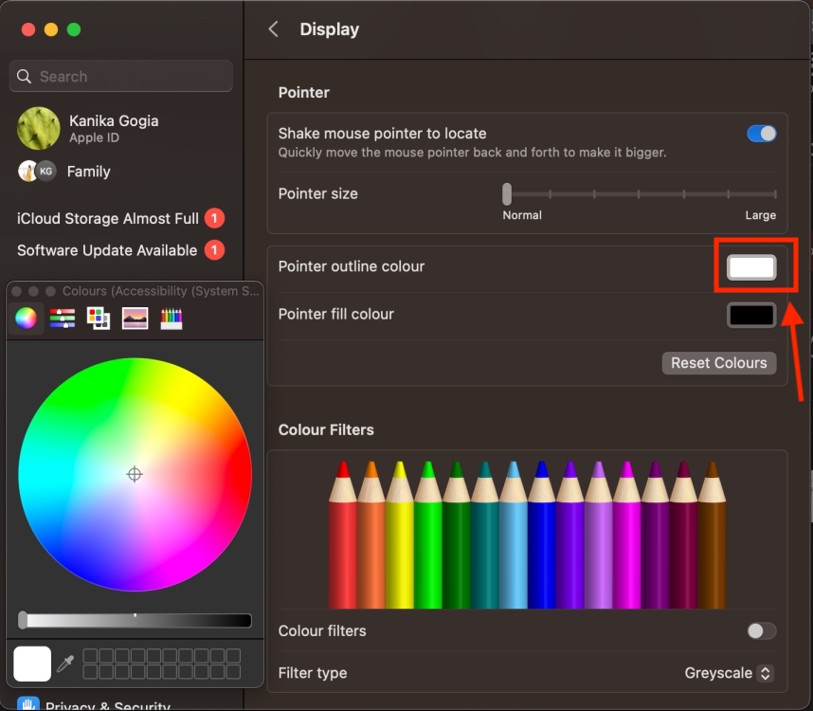Click the back chevron in Display settings
Viewport: 813px width, 711px height.
pos(273,29)
